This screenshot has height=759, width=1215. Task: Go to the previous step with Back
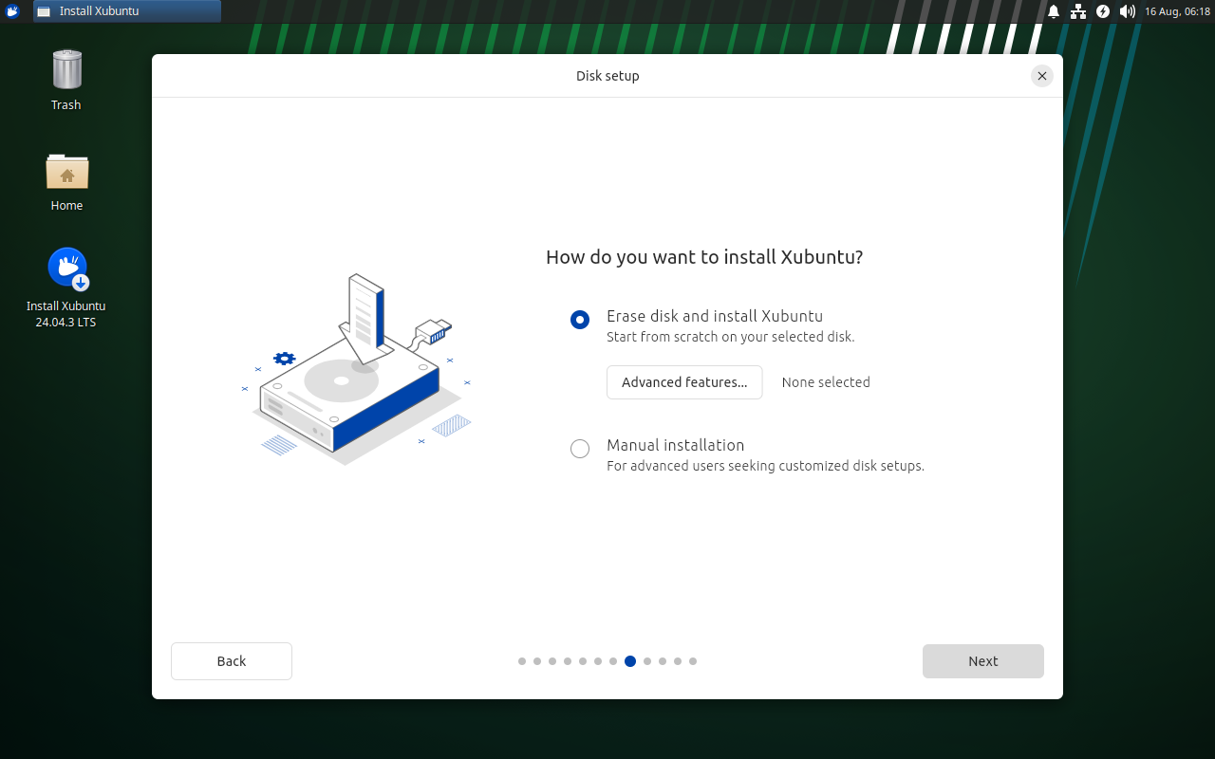click(x=232, y=661)
